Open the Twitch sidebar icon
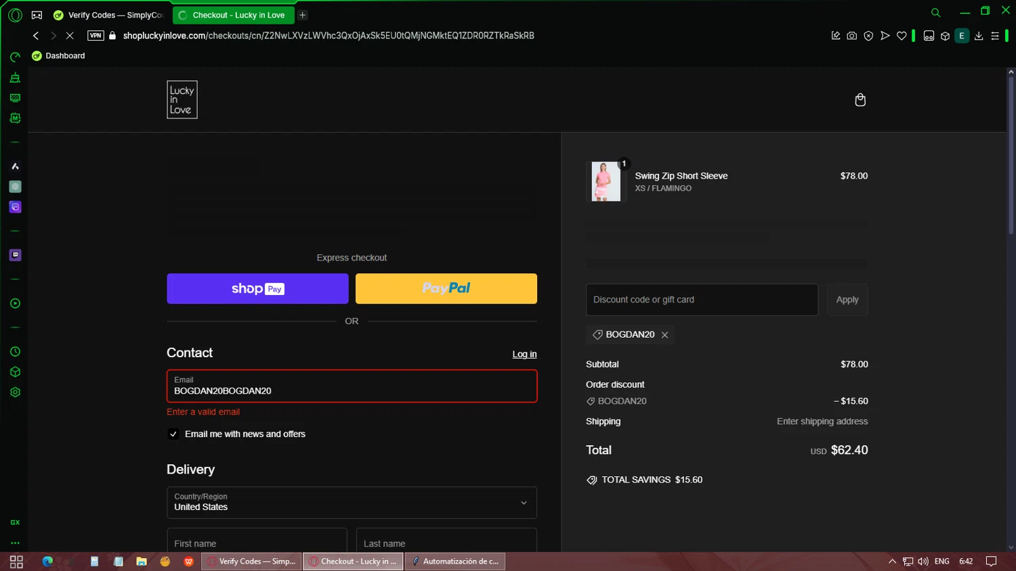This screenshot has height=571, width=1016. pyautogui.click(x=15, y=255)
